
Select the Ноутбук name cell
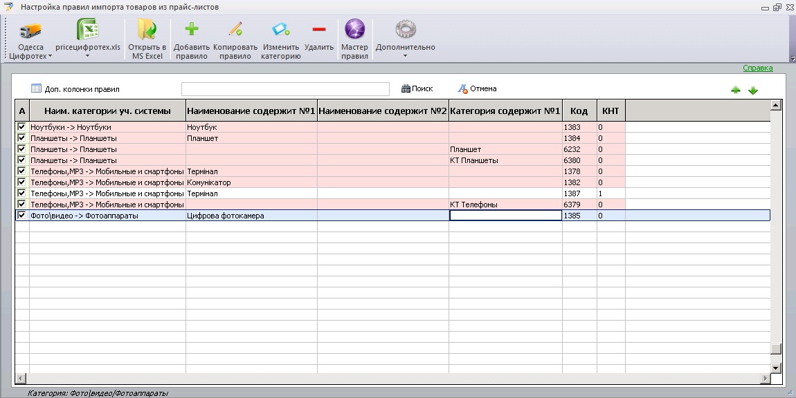pyautogui.click(x=251, y=126)
